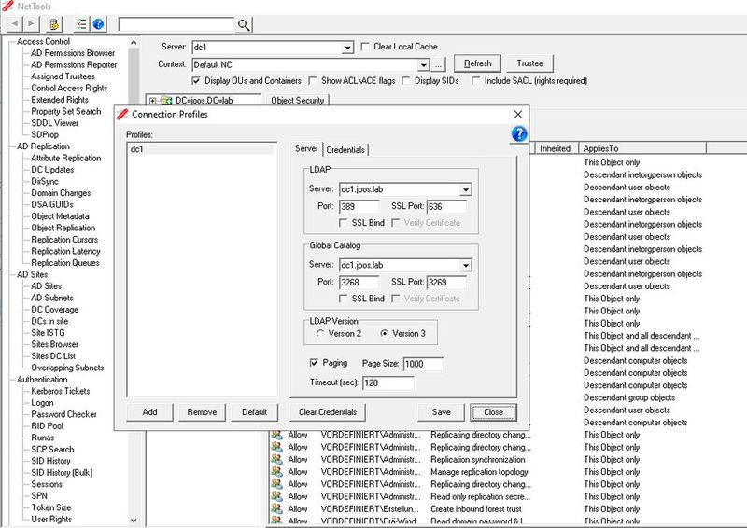Screen dimensions: 747x528
Task: Select Kerberos Tickets tree item
Action: [x=61, y=392]
